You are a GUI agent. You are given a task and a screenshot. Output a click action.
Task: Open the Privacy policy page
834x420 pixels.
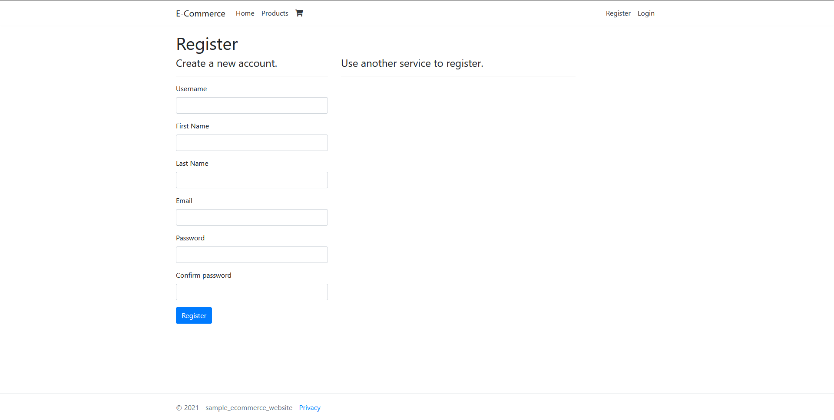coord(309,407)
